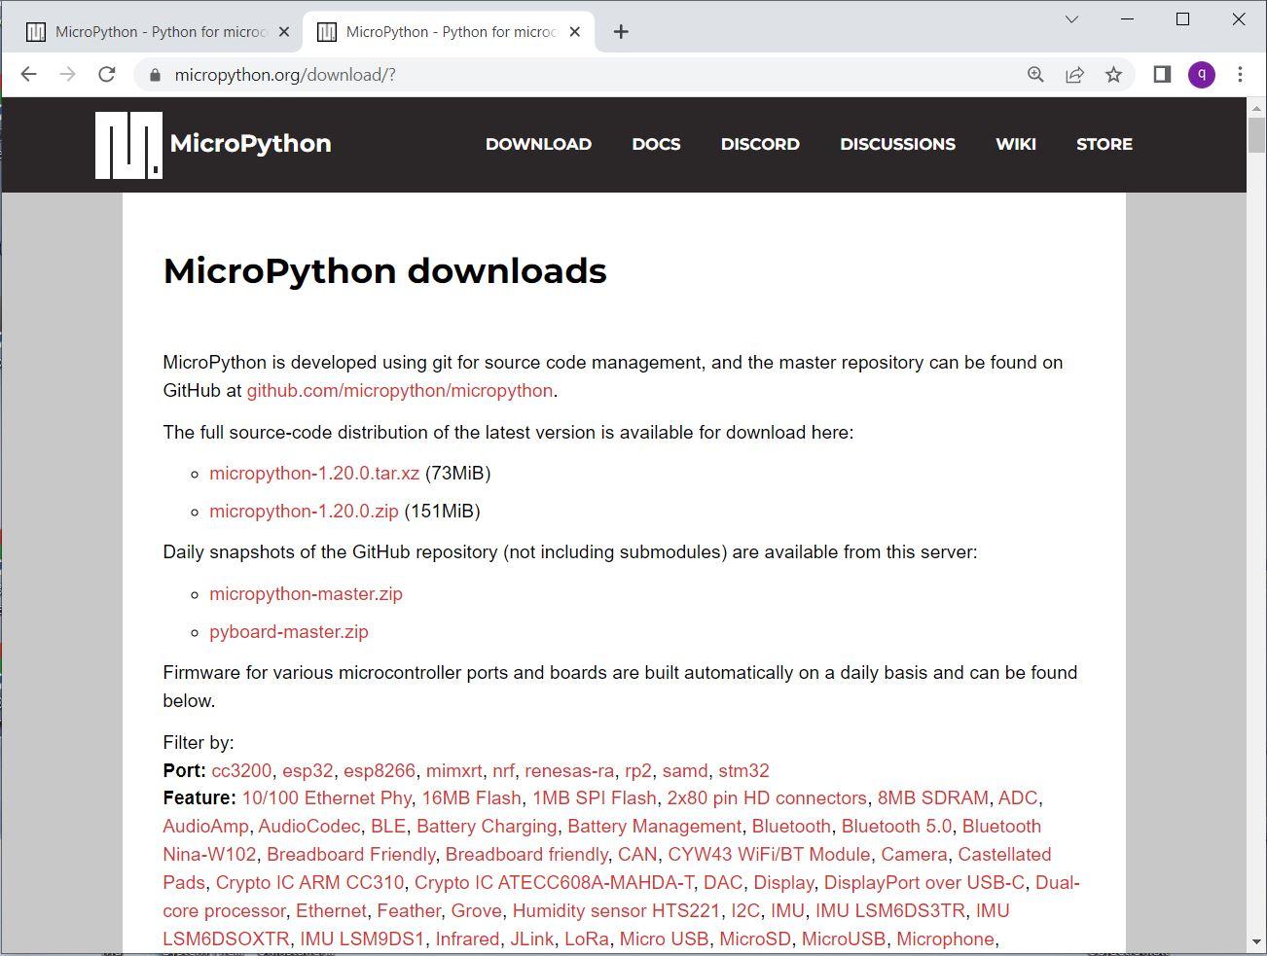Open the DISCUSSIONS navigation item
Screen dimensions: 1267x956
tap(897, 144)
